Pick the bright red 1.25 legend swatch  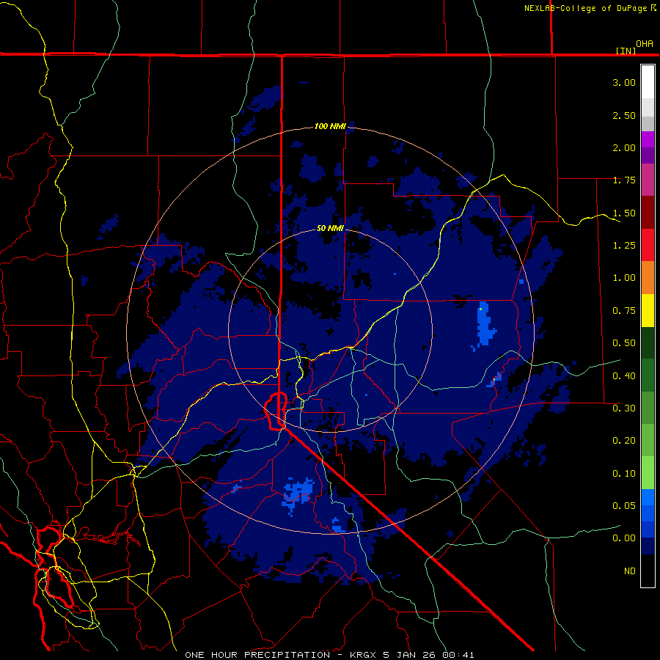point(648,245)
